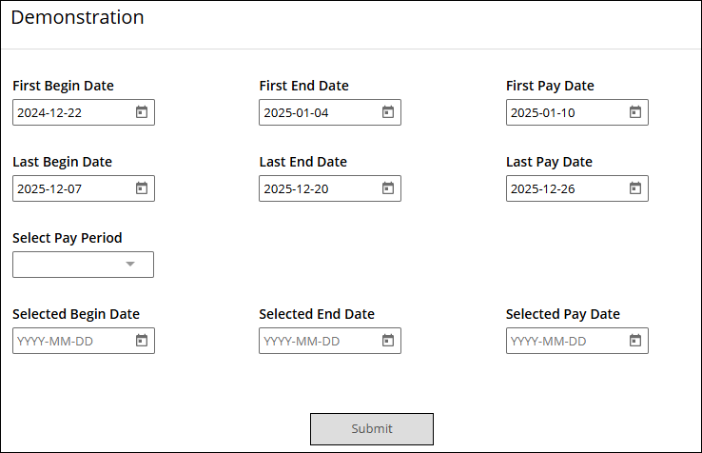
Task: Open calendar picker for First Begin Date
Action: (142, 112)
